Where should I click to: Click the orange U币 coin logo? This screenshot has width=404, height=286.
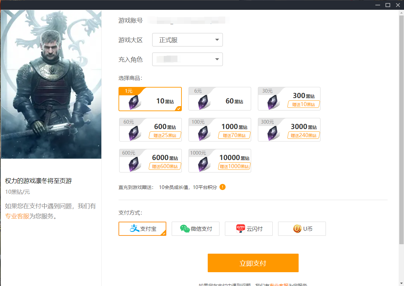(297, 229)
